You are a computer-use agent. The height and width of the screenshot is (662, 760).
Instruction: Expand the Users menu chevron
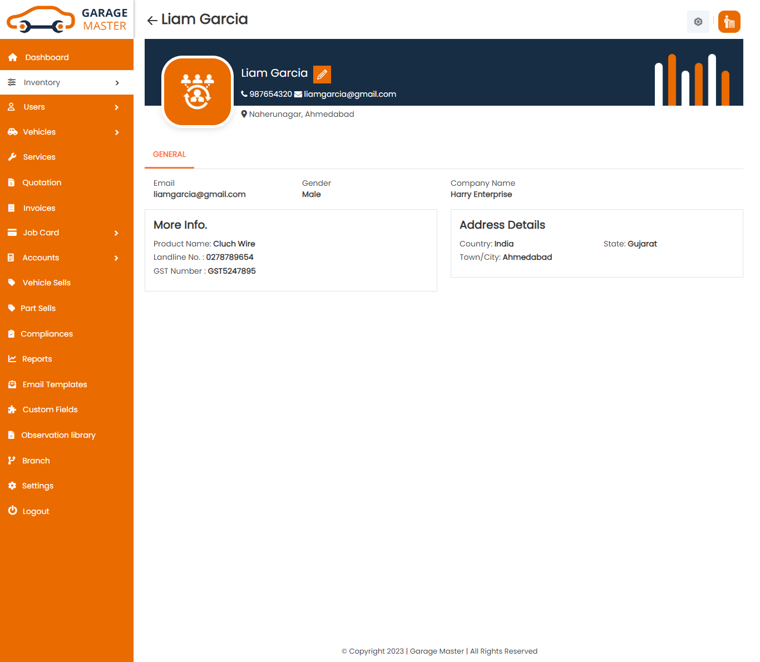117,107
